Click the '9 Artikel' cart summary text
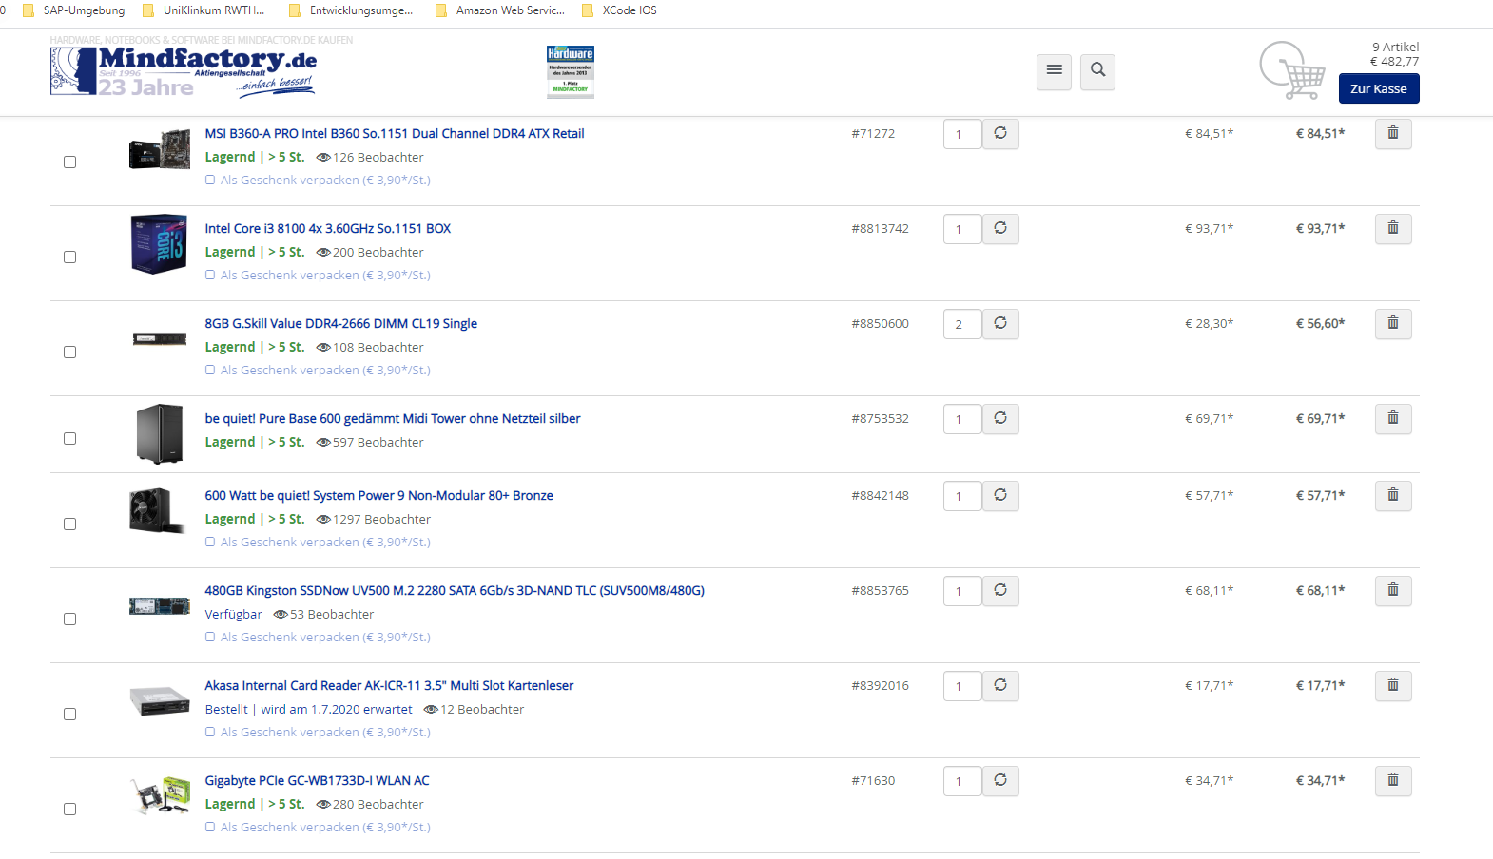 1395,48
